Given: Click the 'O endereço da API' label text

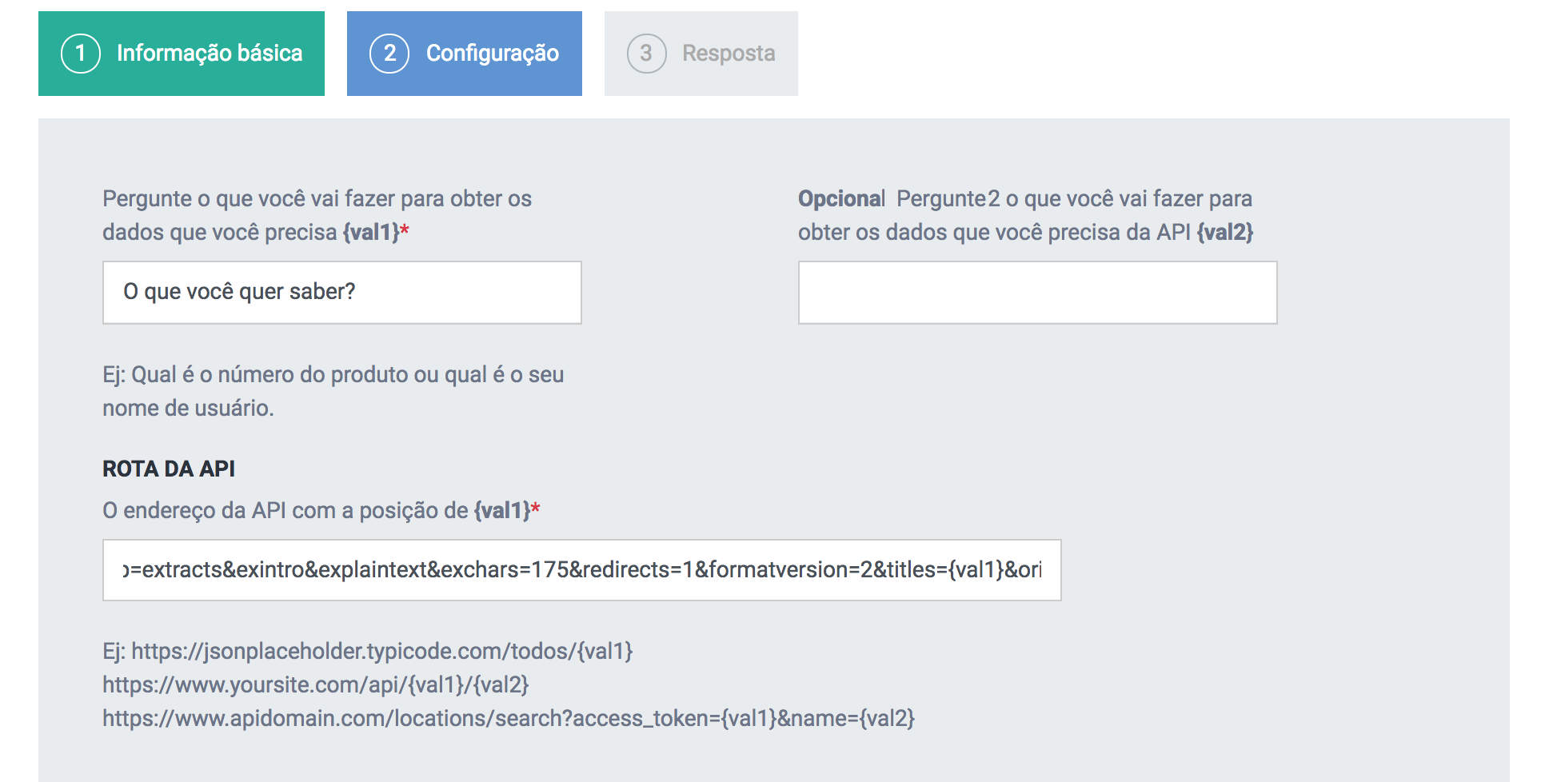Looking at the screenshot, I should click(321, 510).
